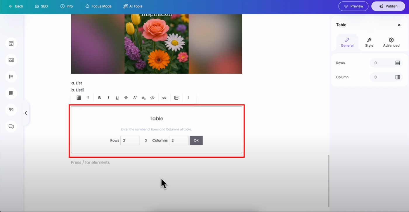Image resolution: width=409 pixels, height=212 pixels.
Task: Insert a list element from sidebar
Action: click(x=11, y=77)
